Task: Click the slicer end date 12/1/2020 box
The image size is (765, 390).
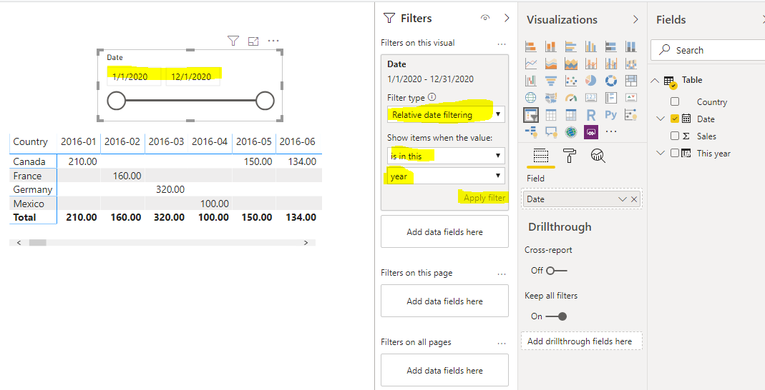Action: (193, 76)
